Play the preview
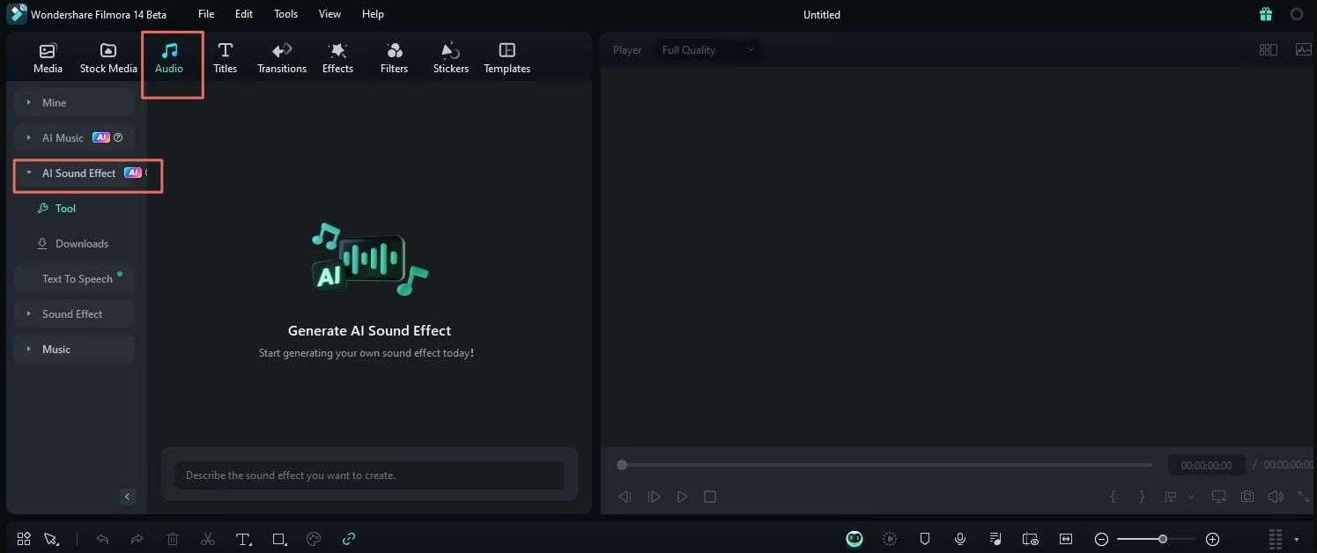This screenshot has width=1317, height=553. point(682,497)
